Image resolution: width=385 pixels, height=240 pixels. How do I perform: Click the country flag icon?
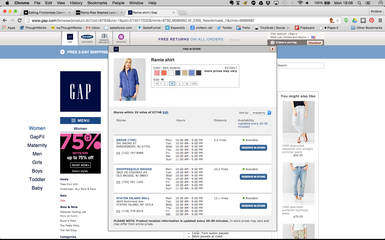[x=313, y=37]
